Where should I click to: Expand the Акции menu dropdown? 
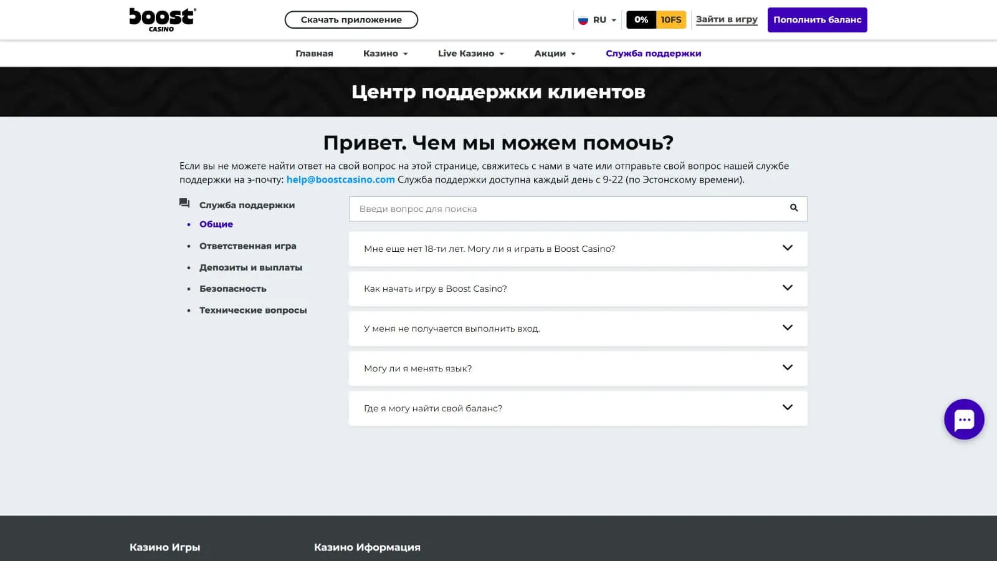click(x=555, y=54)
